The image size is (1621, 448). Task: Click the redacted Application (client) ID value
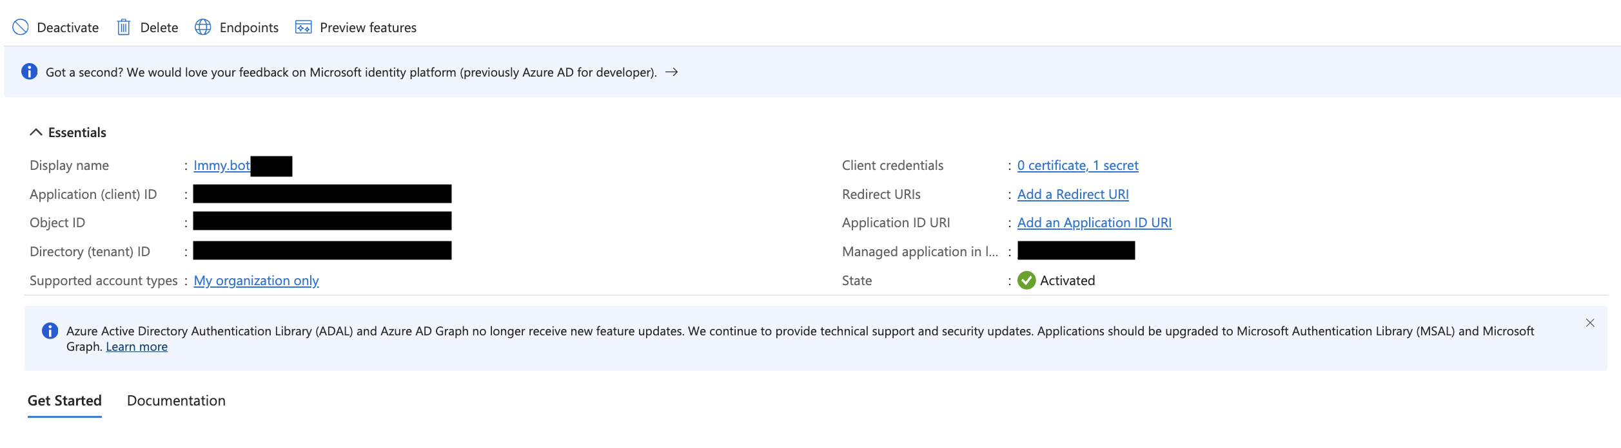[322, 194]
